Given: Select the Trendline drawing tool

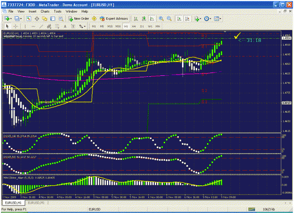Looking at the screenshot, I should (41, 26).
